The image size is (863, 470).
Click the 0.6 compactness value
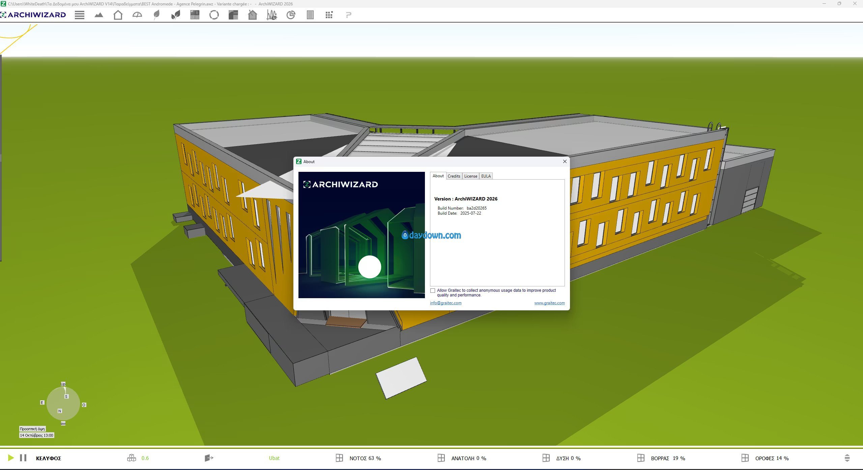click(x=145, y=458)
